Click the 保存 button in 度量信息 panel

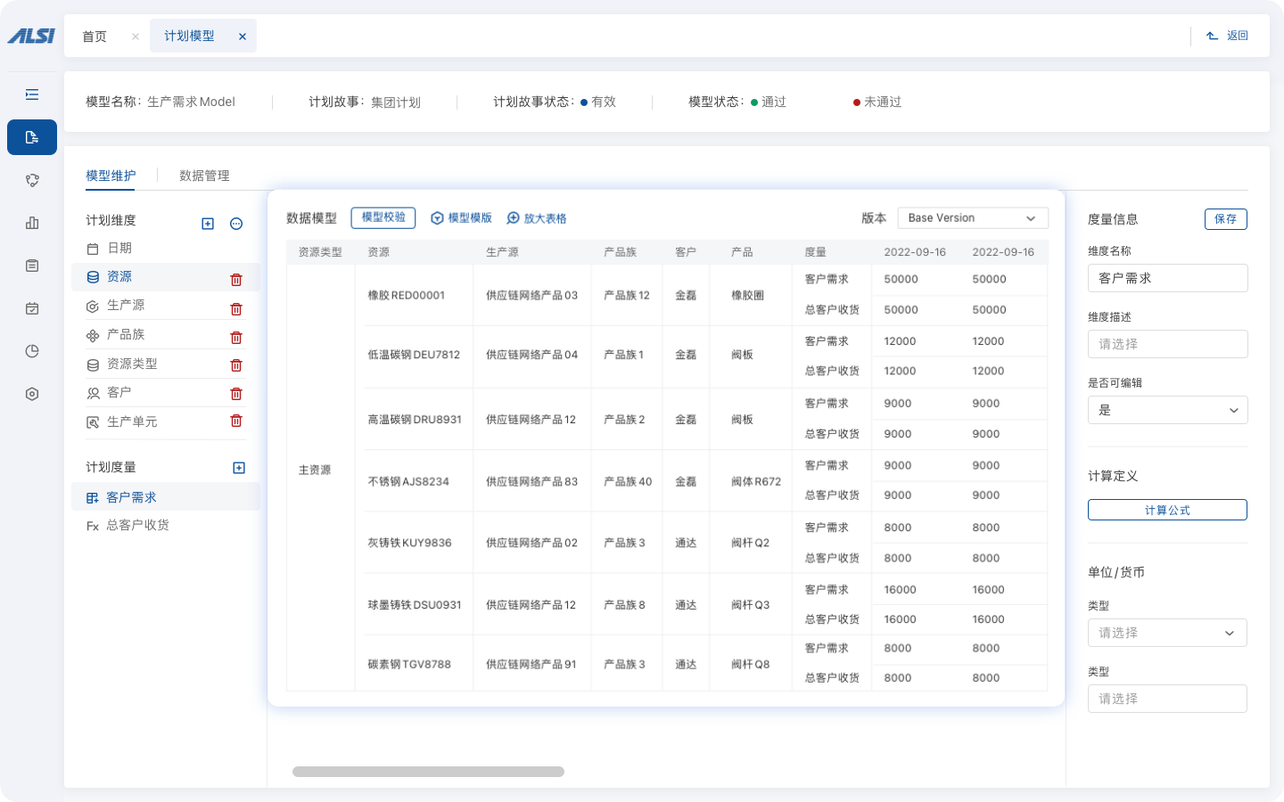click(x=1226, y=218)
